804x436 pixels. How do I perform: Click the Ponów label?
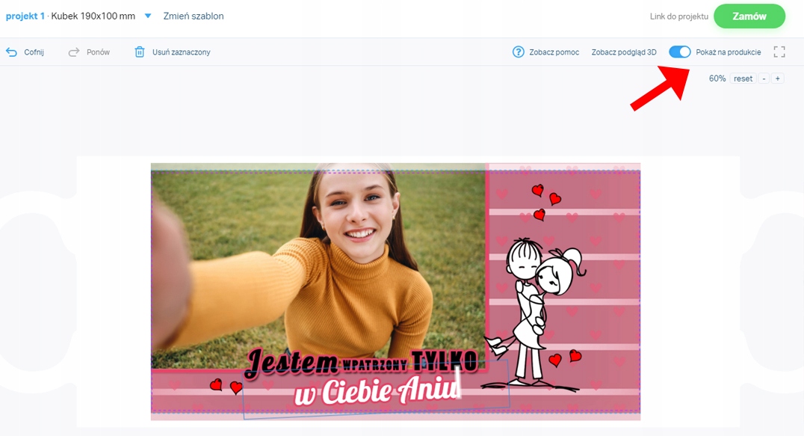click(x=98, y=52)
